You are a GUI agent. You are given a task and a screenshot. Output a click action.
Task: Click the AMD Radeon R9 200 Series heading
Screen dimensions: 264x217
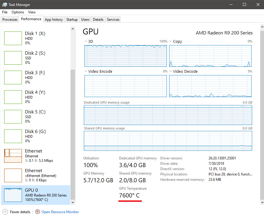click(224, 33)
